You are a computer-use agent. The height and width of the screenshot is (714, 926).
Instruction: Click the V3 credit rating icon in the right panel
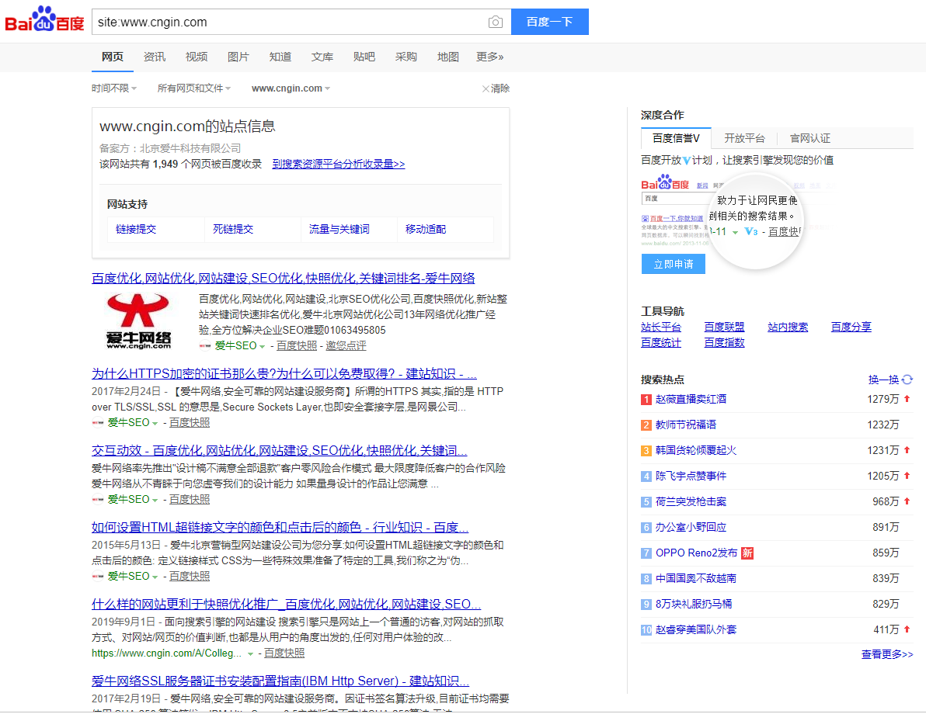(750, 231)
